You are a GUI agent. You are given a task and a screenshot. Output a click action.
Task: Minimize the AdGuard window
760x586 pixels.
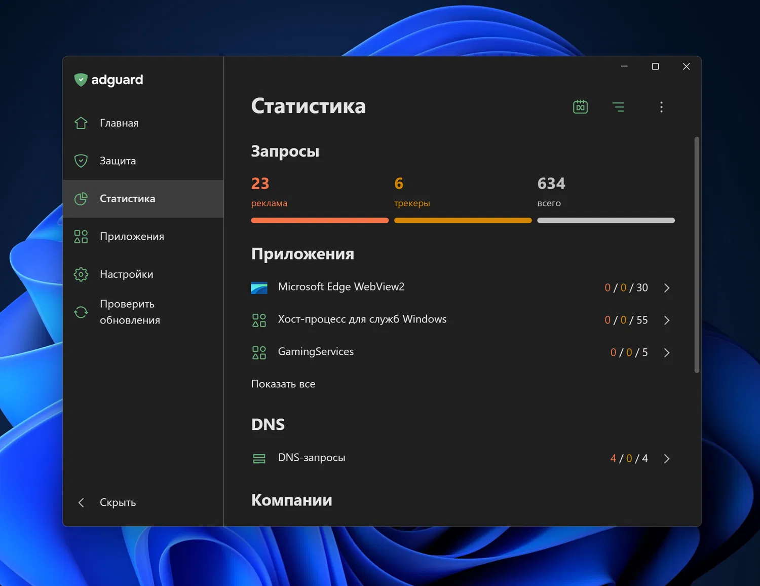pos(624,66)
